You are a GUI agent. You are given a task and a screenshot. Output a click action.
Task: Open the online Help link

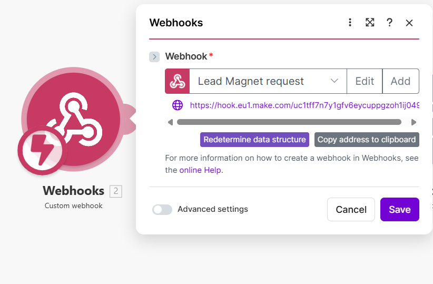[x=201, y=170]
